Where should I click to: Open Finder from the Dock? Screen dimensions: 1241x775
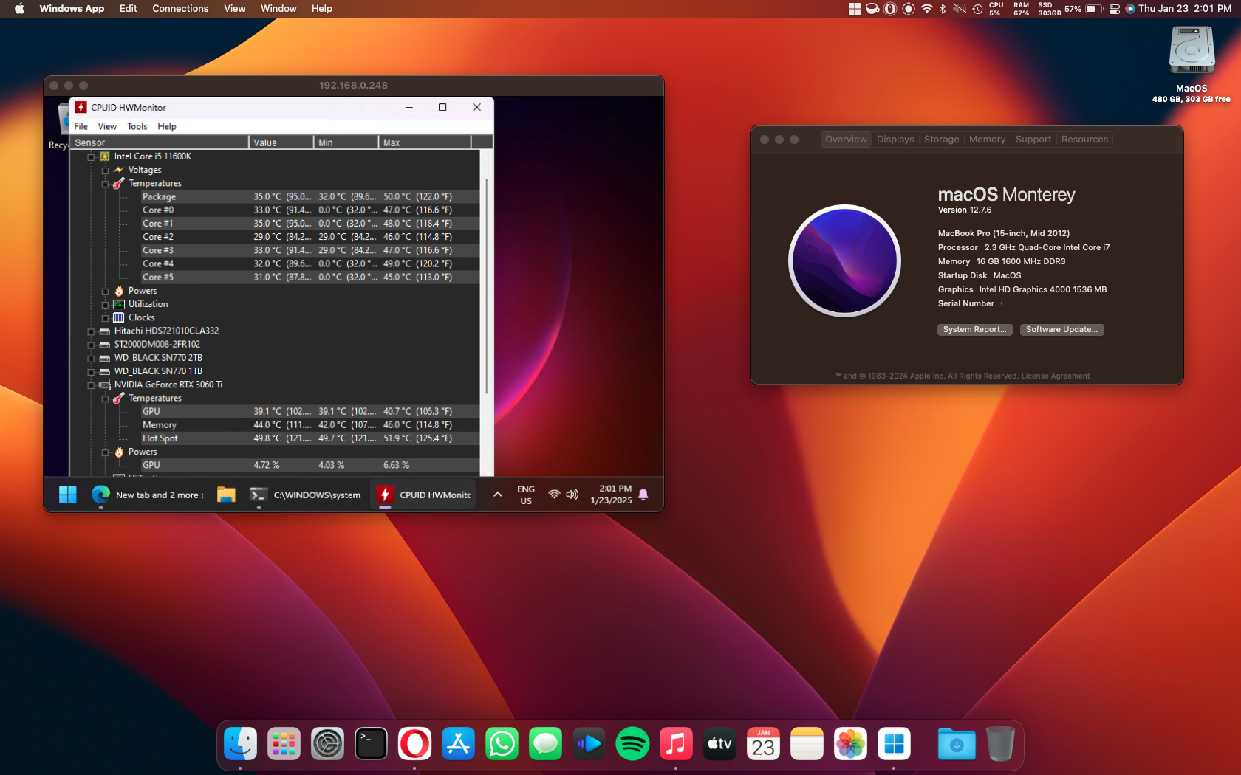(x=240, y=744)
